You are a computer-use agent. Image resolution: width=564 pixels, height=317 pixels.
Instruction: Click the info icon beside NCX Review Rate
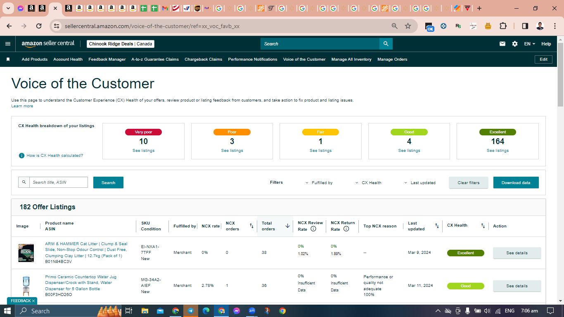click(313, 229)
